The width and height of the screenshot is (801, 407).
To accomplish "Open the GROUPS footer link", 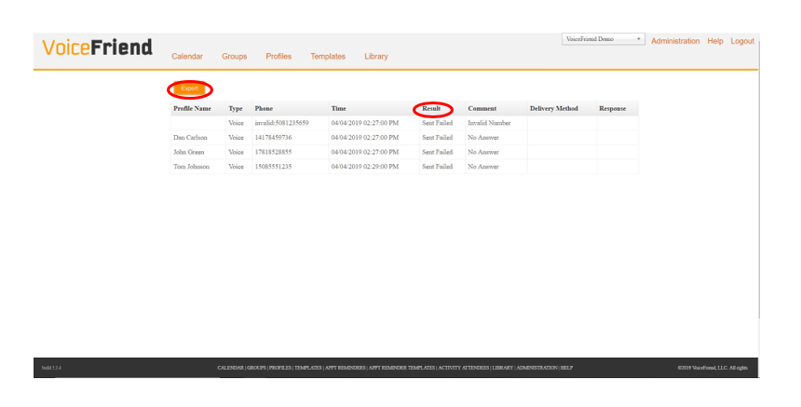I will pos(256,368).
